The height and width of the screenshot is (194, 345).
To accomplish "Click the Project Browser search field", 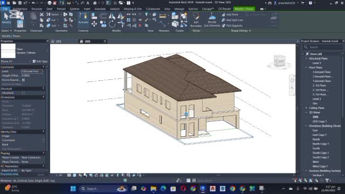I will [x=323, y=47].
